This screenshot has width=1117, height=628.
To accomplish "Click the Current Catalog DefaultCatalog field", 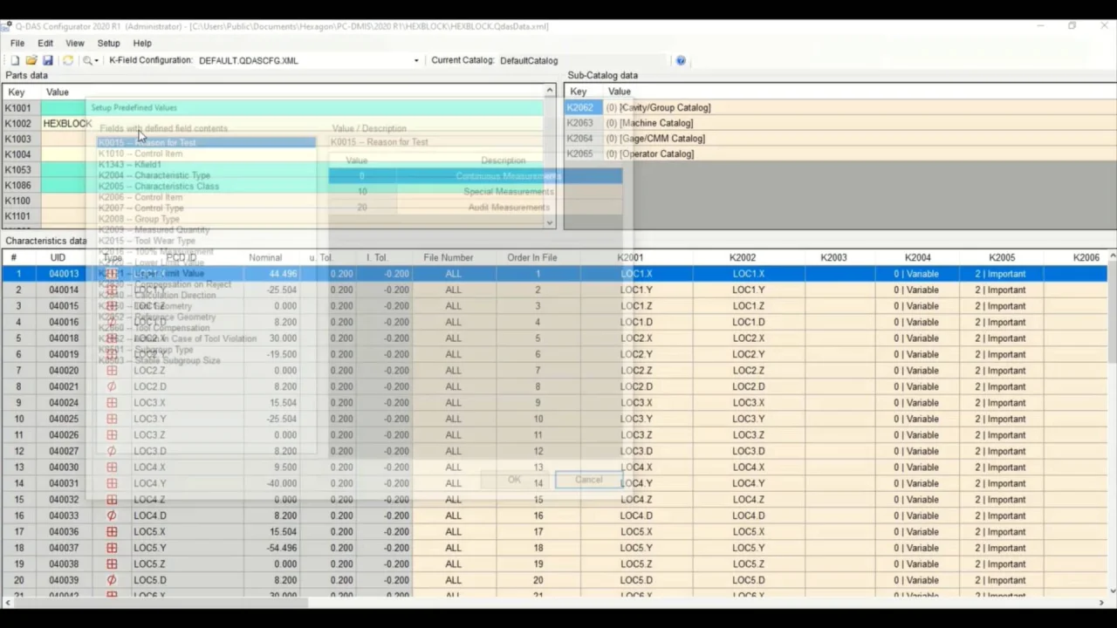I will click(582, 60).
